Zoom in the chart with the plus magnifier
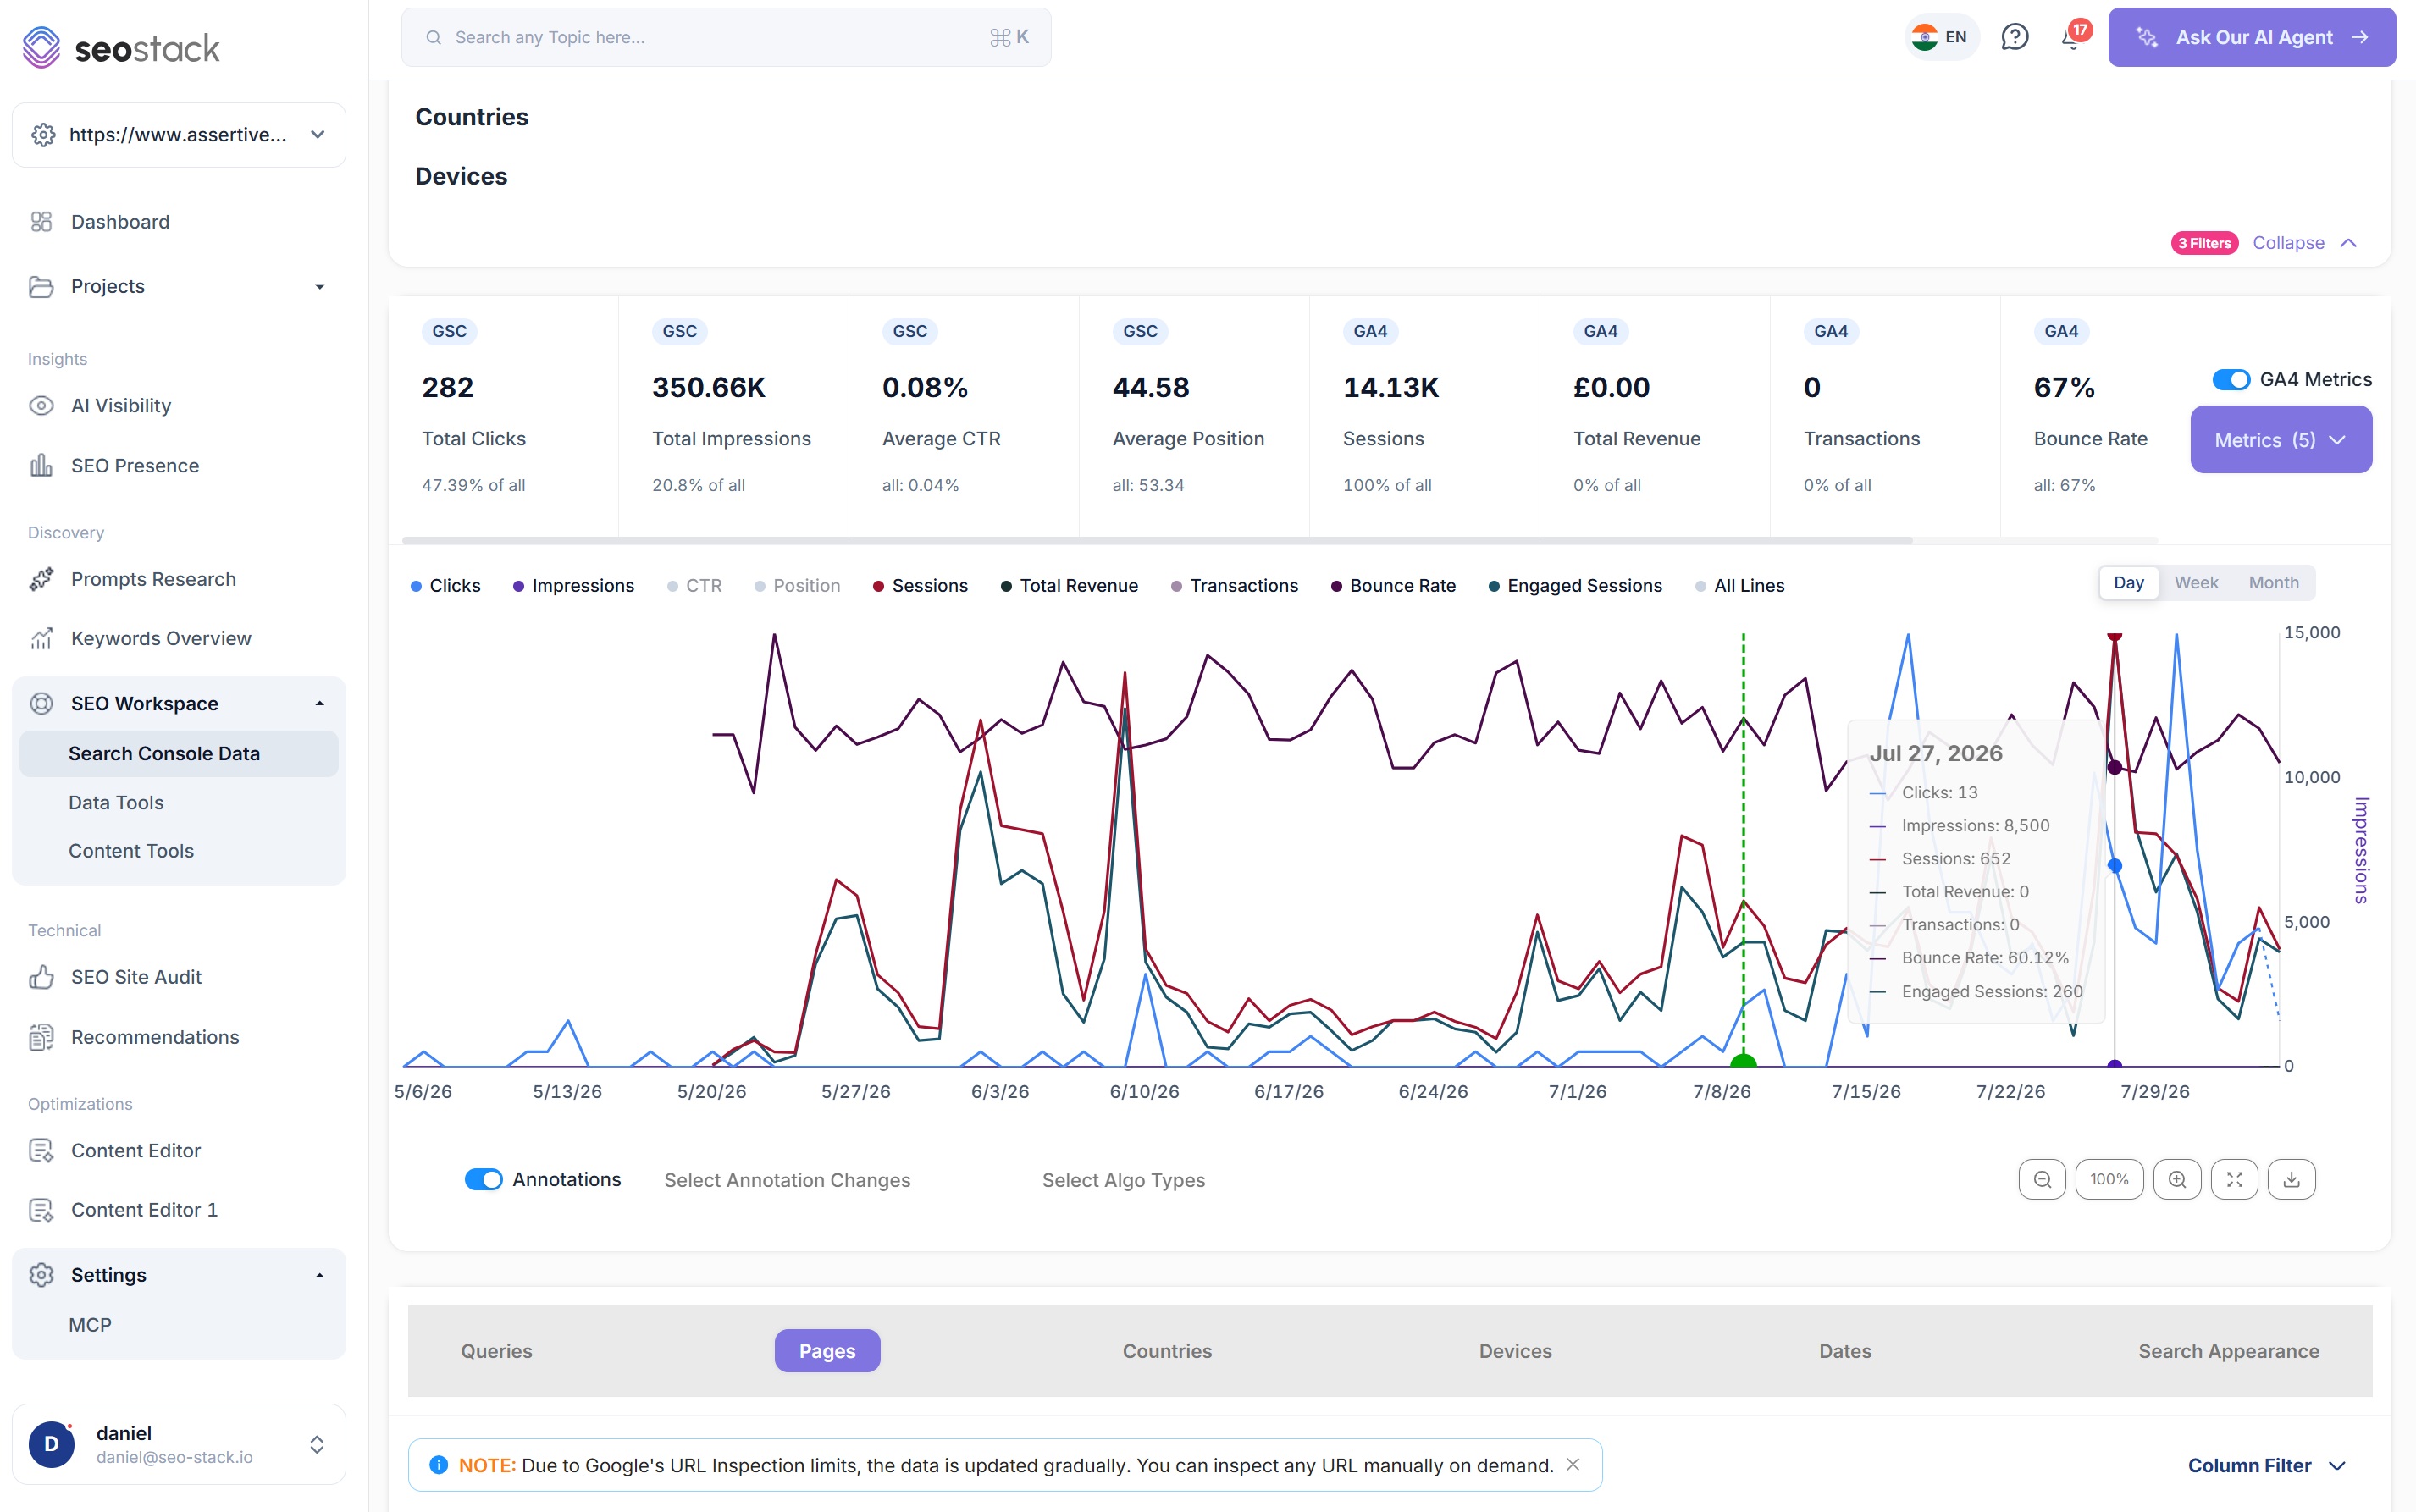Screen dimensions: 2416x1512 tap(2177, 1180)
